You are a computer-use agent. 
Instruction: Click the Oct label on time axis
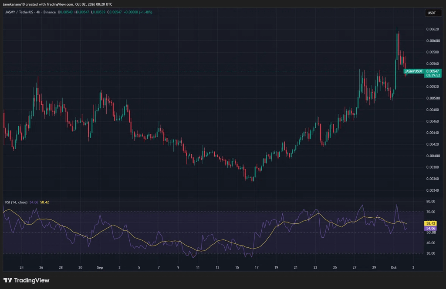(393, 267)
